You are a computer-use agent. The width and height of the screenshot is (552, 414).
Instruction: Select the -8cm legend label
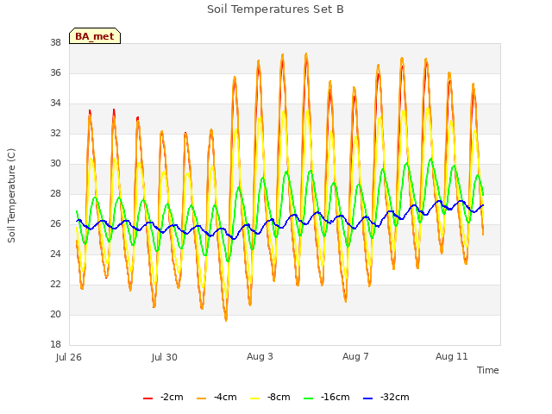(x=279, y=397)
